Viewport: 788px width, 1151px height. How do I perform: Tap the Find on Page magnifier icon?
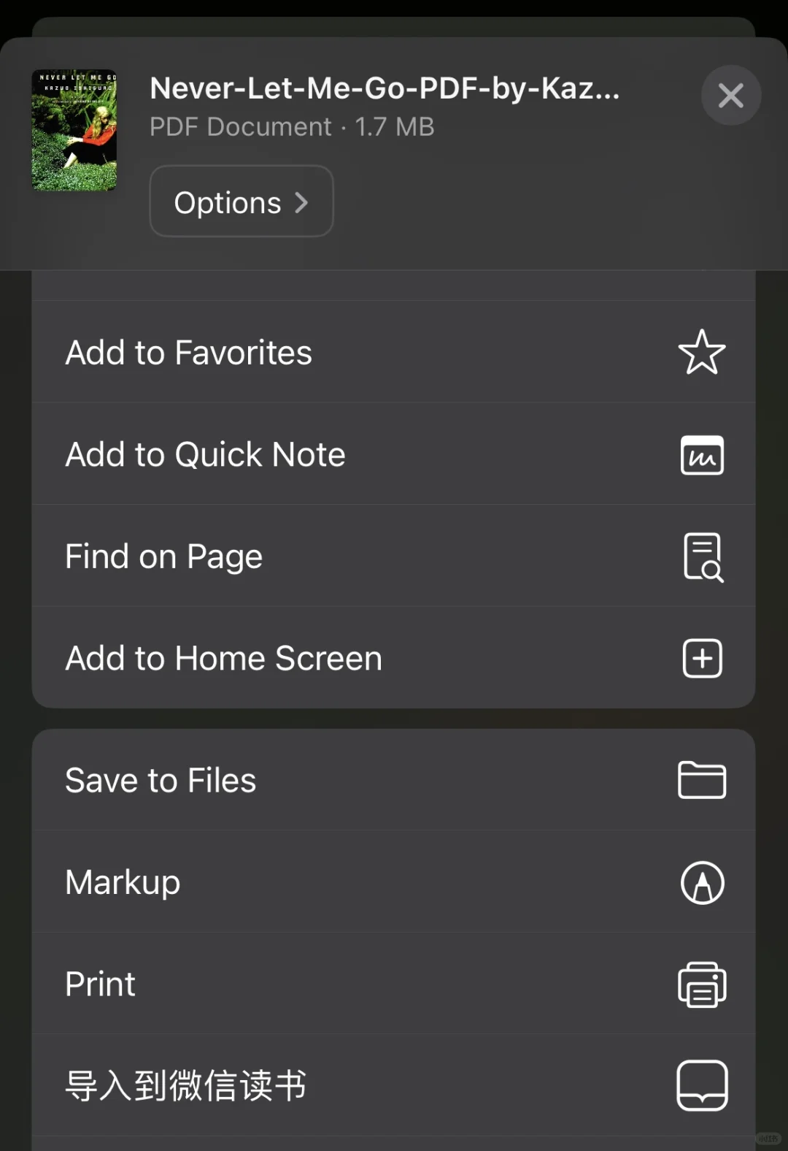[x=703, y=557]
